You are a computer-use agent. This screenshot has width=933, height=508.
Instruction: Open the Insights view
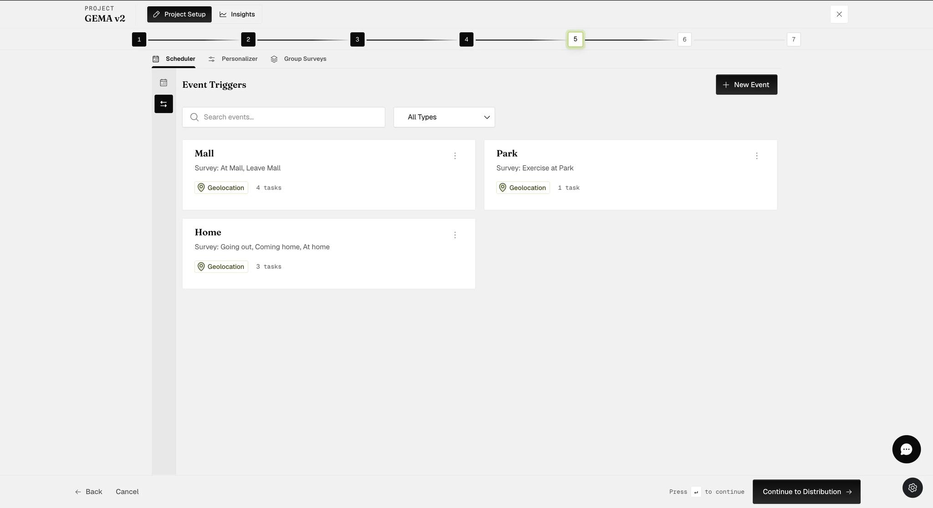tap(237, 15)
